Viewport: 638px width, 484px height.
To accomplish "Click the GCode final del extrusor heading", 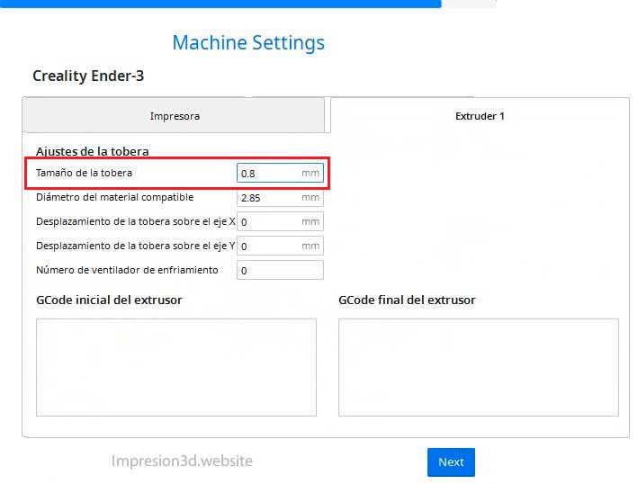I will click(407, 300).
